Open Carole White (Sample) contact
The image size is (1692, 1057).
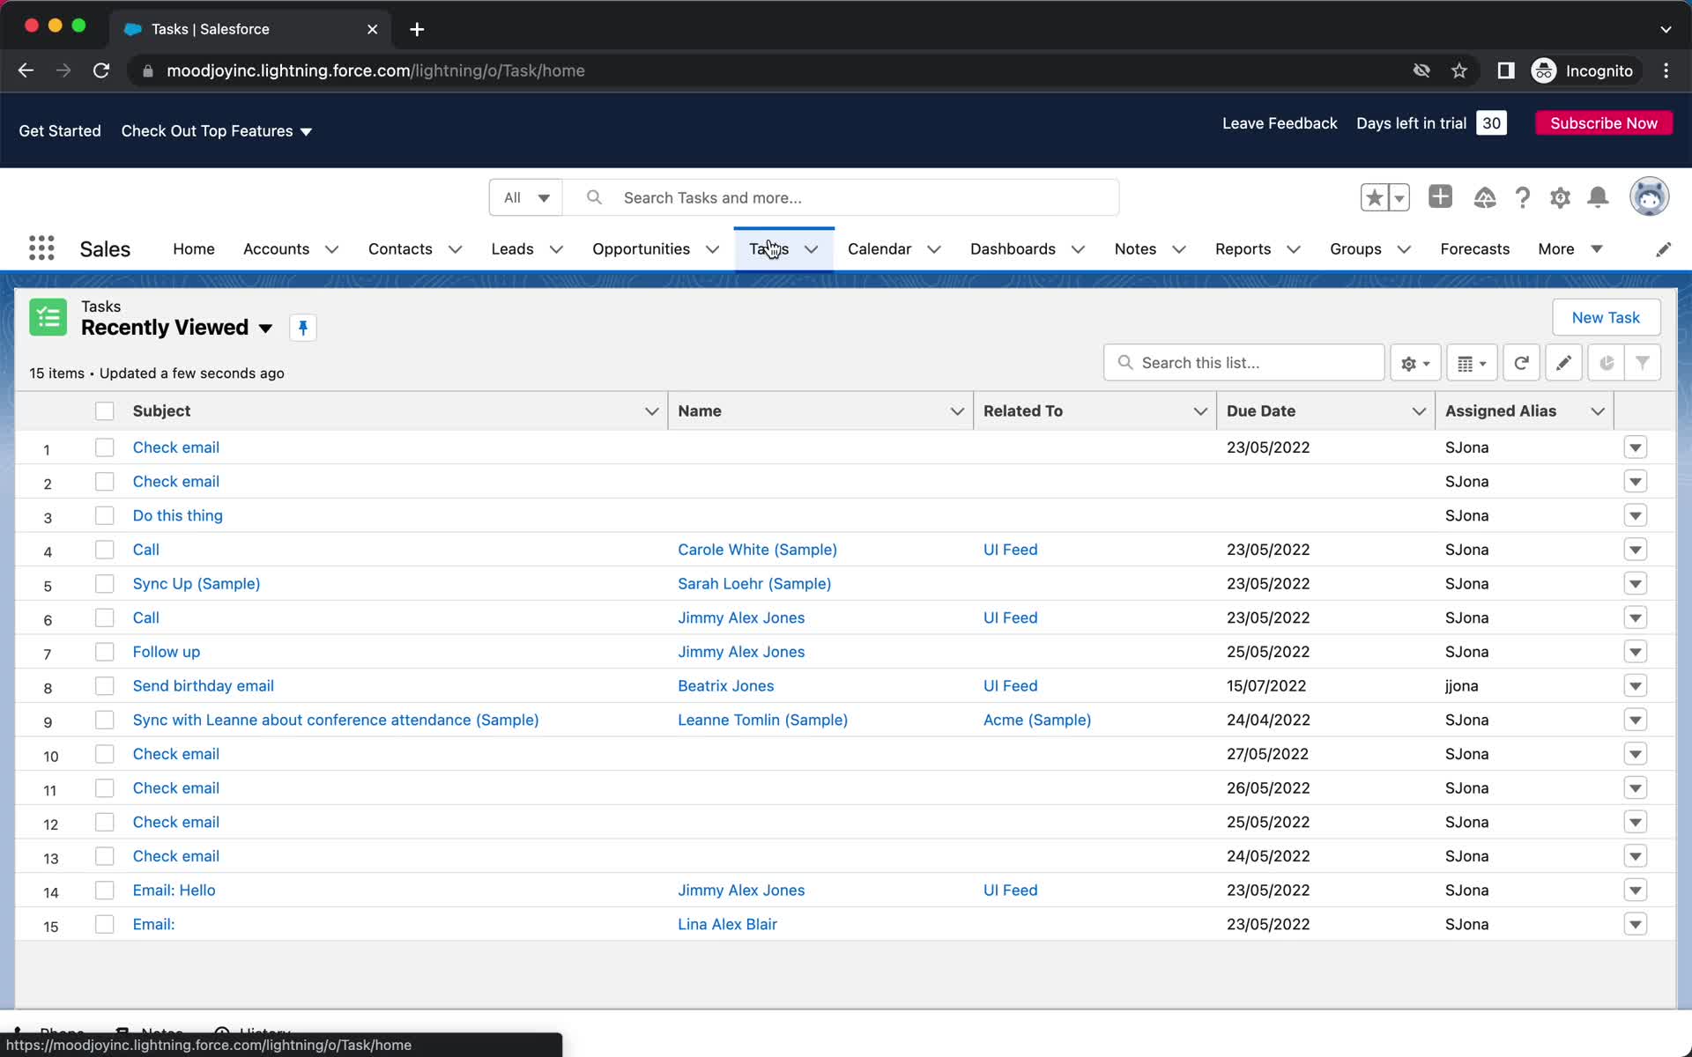pyautogui.click(x=757, y=550)
